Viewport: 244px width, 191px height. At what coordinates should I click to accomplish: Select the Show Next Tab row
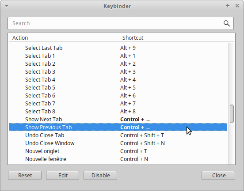118,120
